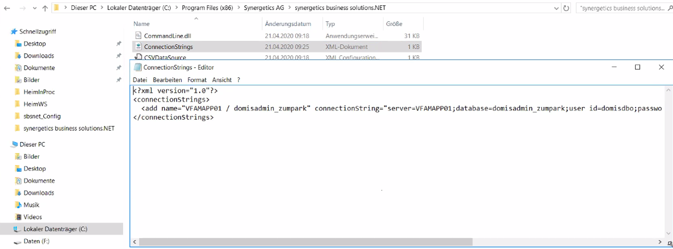The width and height of the screenshot is (673, 249).
Task: Go up one folder level arrow
Action: [x=44, y=9]
